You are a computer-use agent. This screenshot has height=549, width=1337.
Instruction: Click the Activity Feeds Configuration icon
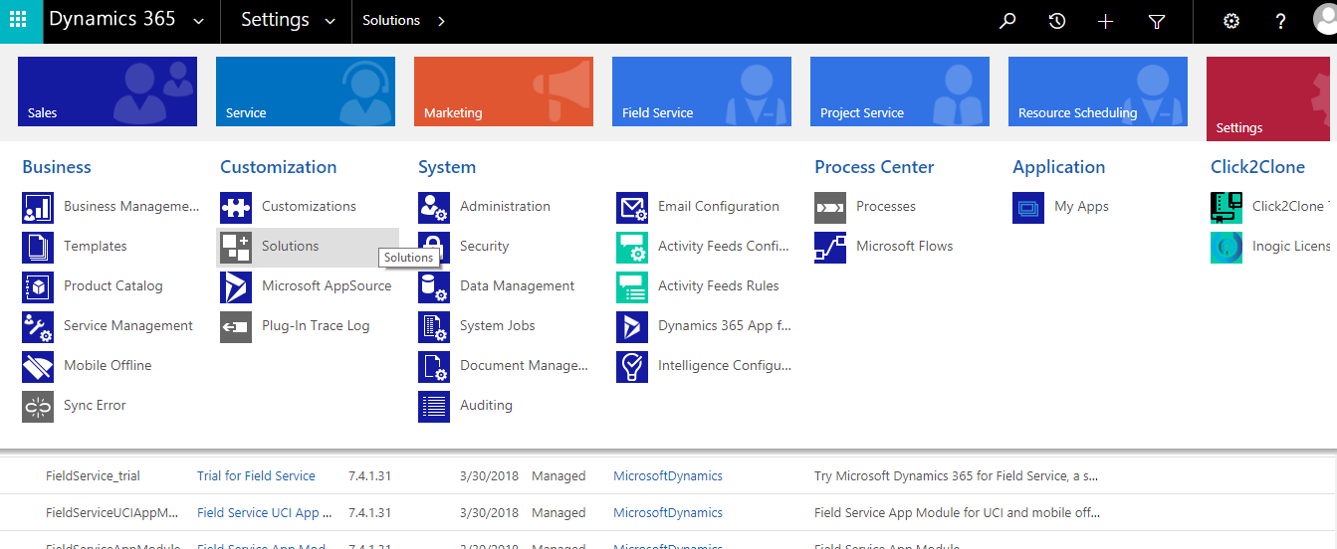(x=632, y=248)
